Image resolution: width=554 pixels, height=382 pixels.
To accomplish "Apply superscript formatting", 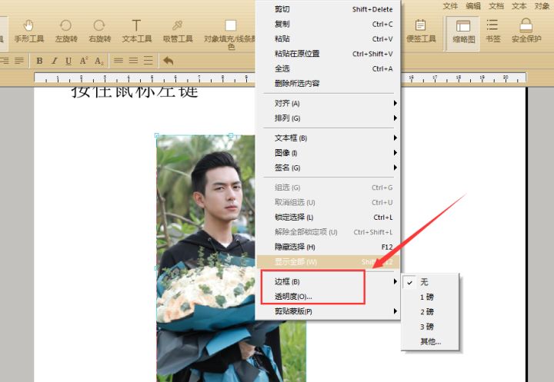I will pos(84,61).
